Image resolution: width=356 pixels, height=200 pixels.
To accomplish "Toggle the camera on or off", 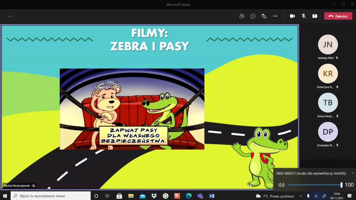I will tap(292, 16).
